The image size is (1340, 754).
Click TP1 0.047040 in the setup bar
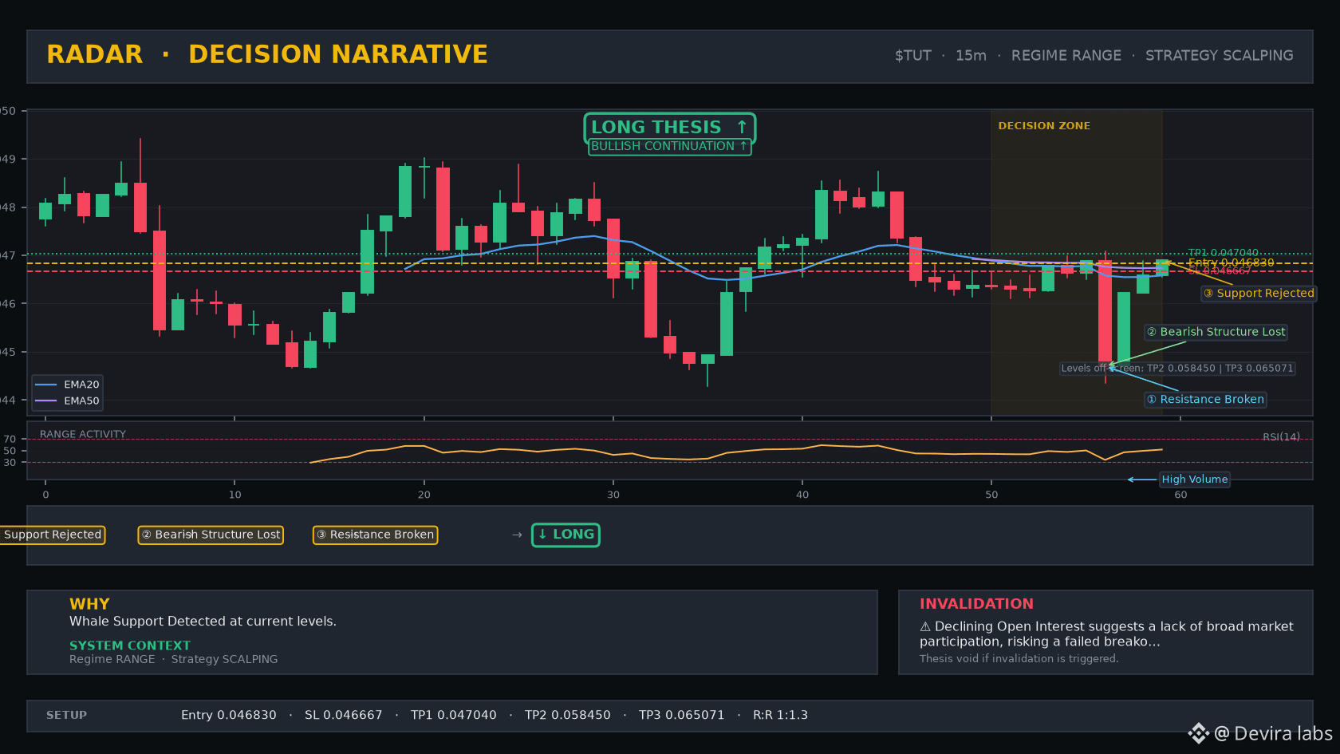coord(454,716)
